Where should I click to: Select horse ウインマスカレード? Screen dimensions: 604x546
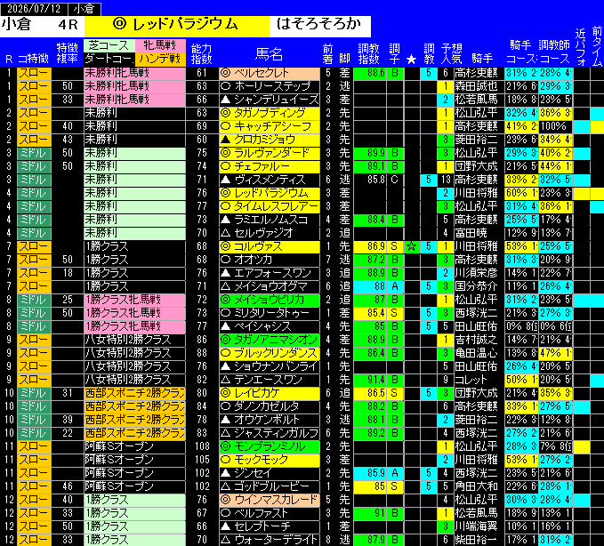point(270,500)
